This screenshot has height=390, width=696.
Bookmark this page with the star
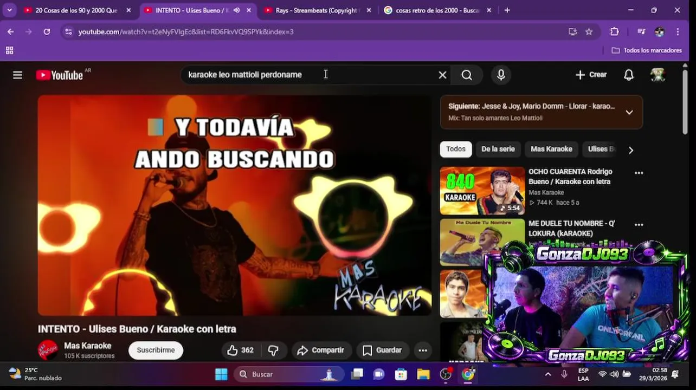(589, 32)
